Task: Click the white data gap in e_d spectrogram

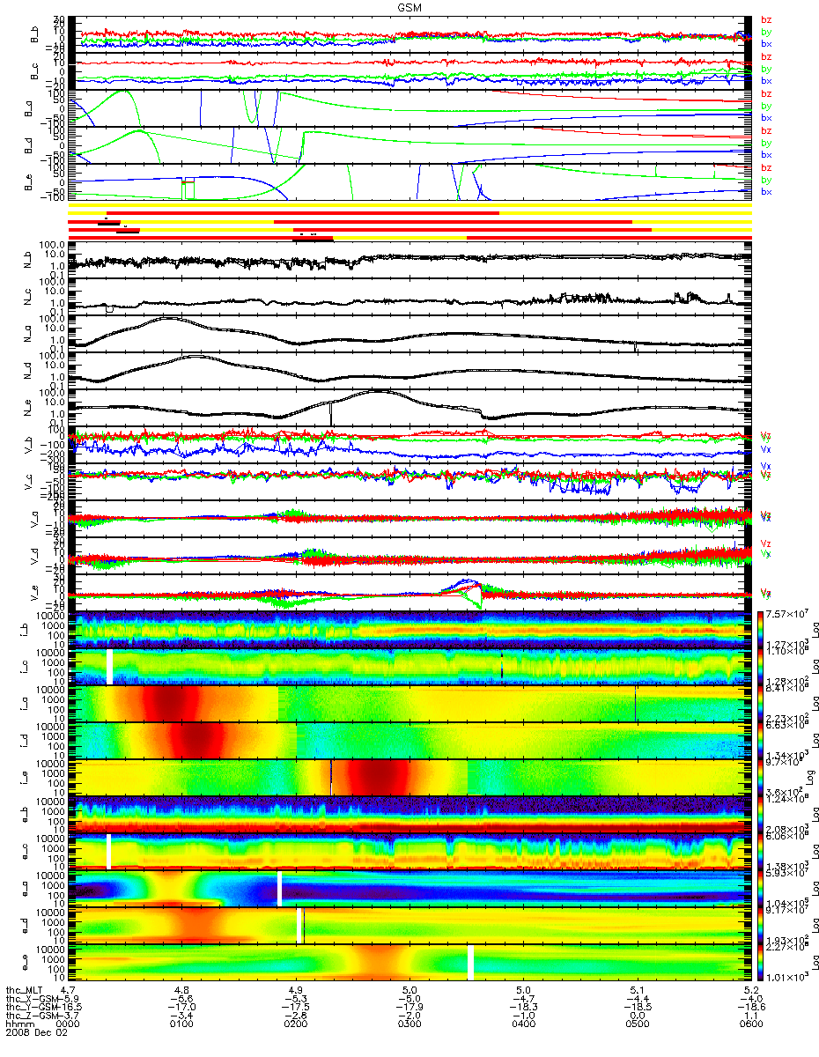Action: click(x=299, y=926)
